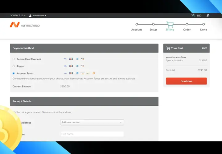The image size is (222, 154).
Task: Click the user profile icon beside weirdmane
Action: pos(30,16)
